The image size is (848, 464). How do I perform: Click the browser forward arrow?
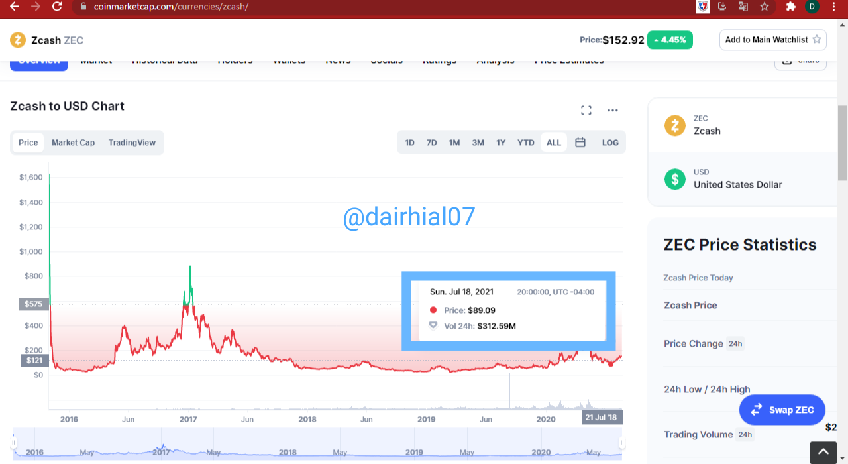point(36,7)
